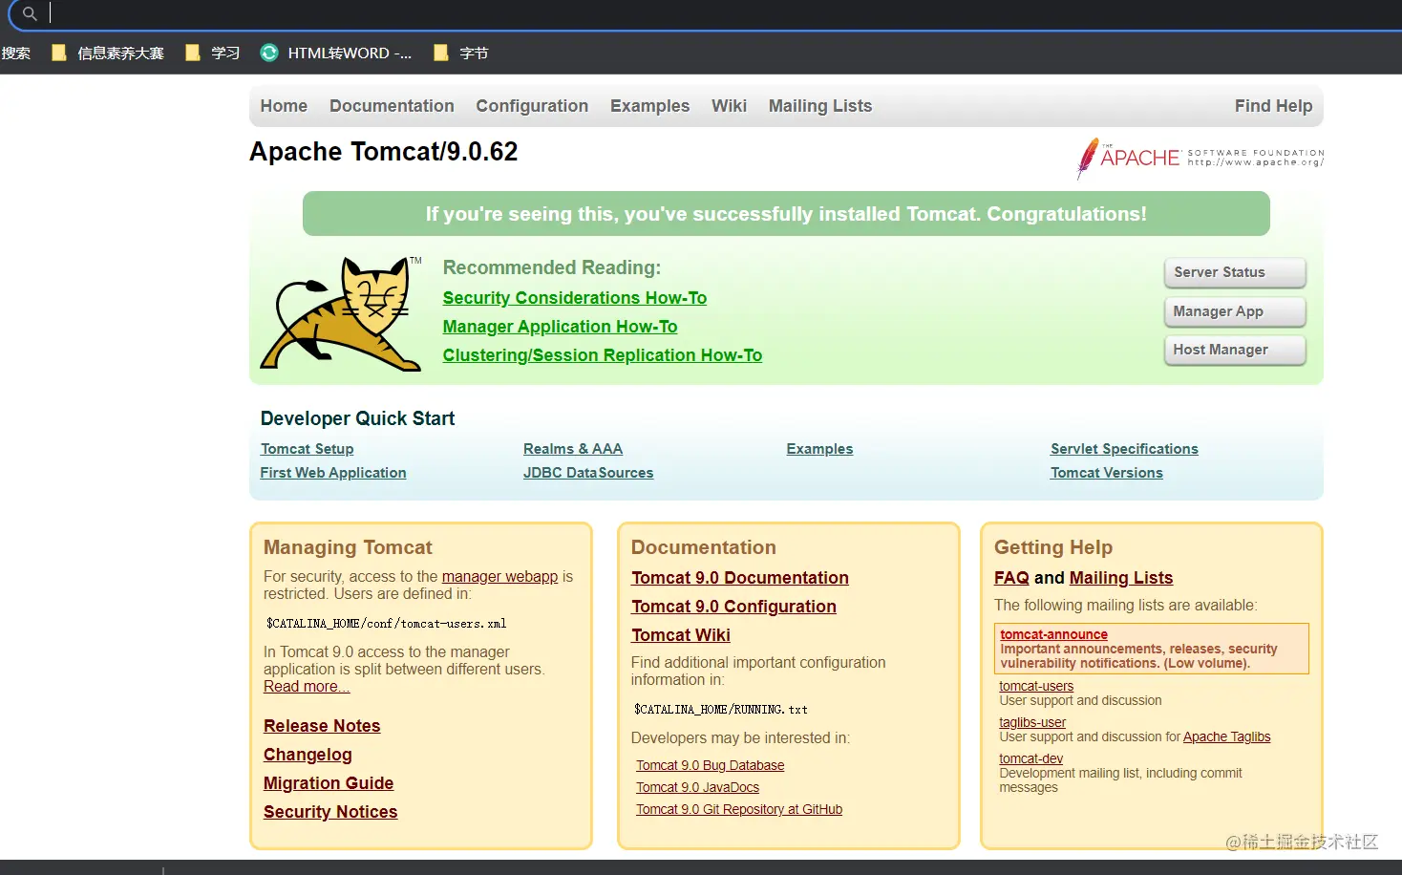Screen dimensions: 1402x875
Task: Click the search magnifier icon in address bar
Action: 30,13
